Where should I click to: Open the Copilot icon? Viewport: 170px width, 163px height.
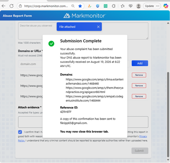coord(166,6)
